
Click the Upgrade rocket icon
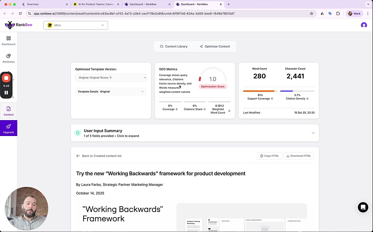[x=8, y=126]
